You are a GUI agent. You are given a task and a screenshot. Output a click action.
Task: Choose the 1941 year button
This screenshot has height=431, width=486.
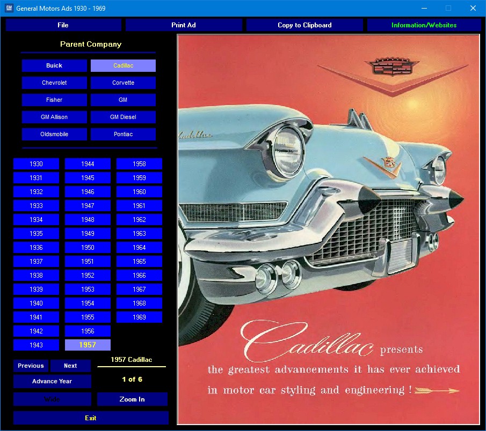click(x=37, y=317)
